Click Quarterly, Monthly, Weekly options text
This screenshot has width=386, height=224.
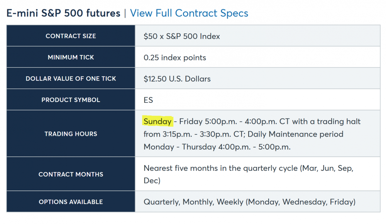point(249,202)
